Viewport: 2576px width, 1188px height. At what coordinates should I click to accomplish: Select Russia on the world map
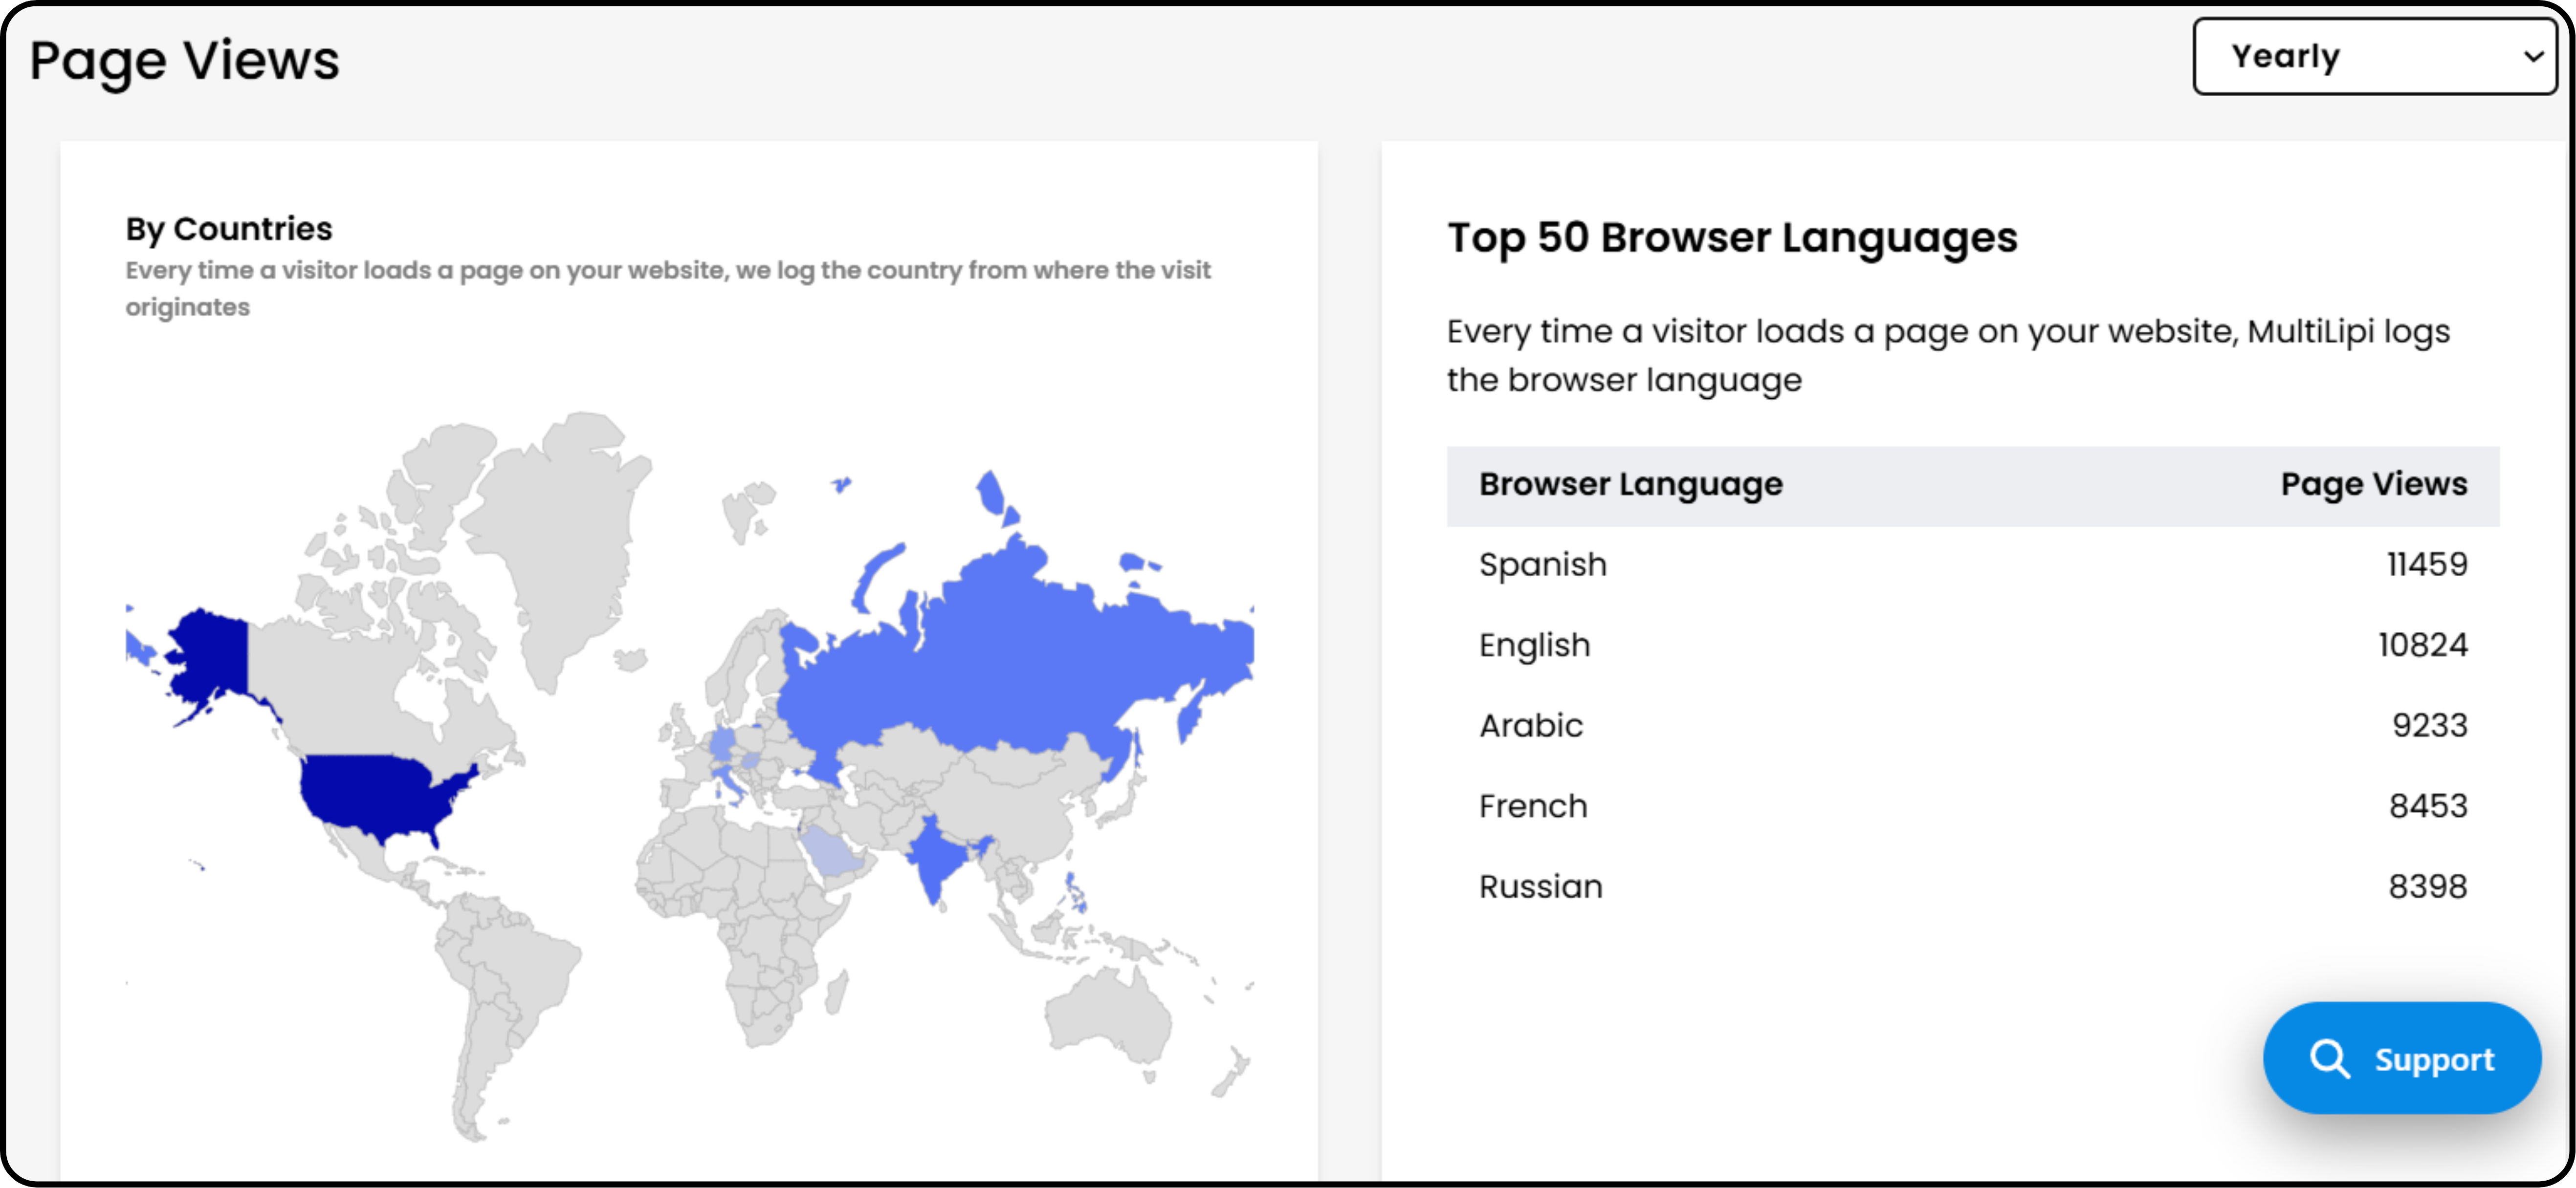pyautogui.click(x=1000, y=659)
